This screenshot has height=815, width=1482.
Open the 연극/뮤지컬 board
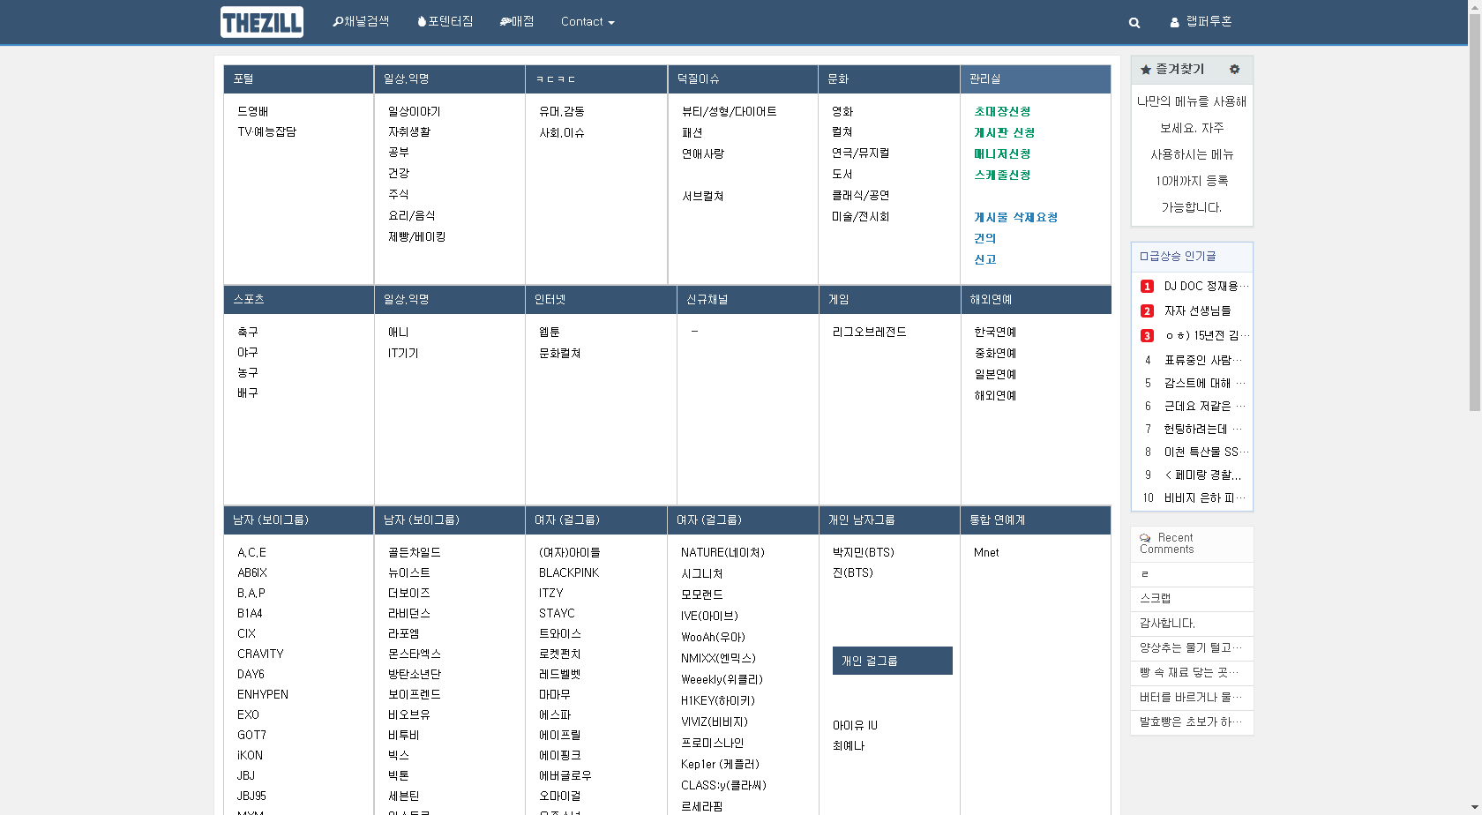click(861, 153)
